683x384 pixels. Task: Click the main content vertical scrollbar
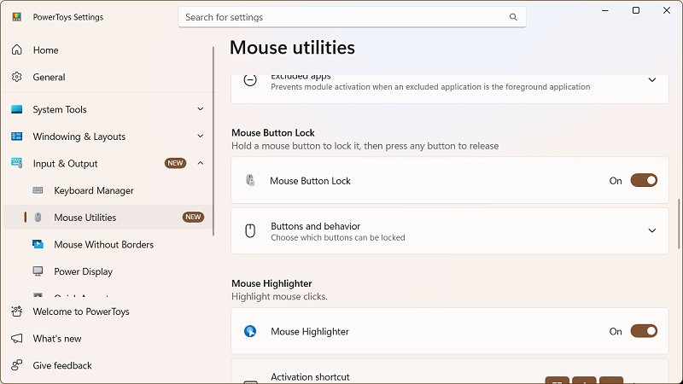(679, 224)
